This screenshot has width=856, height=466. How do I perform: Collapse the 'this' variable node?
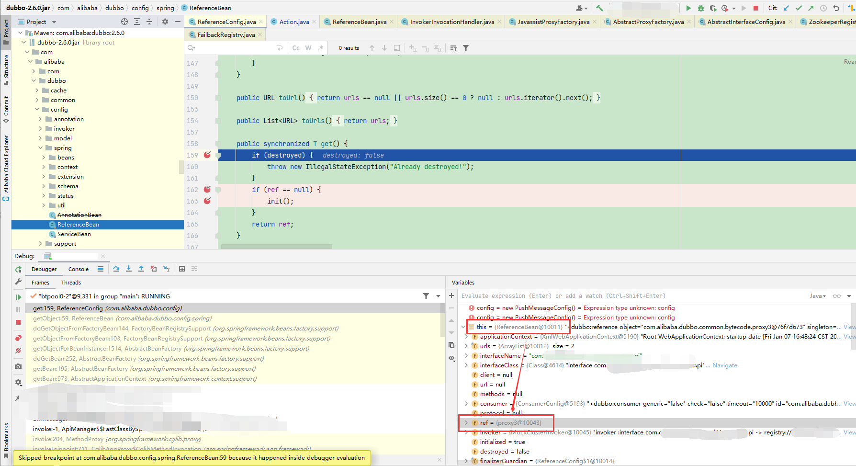pos(463,327)
